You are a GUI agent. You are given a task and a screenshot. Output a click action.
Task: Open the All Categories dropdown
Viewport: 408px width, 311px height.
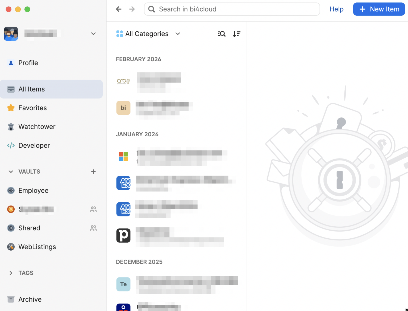pos(148,34)
